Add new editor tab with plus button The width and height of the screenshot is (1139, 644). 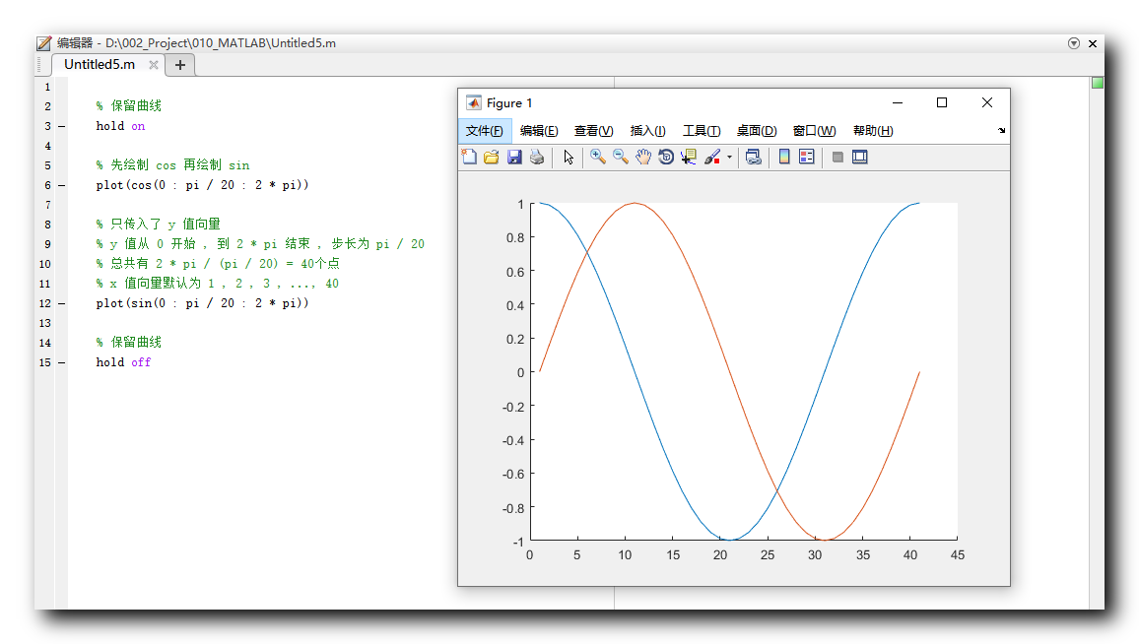[x=180, y=65]
